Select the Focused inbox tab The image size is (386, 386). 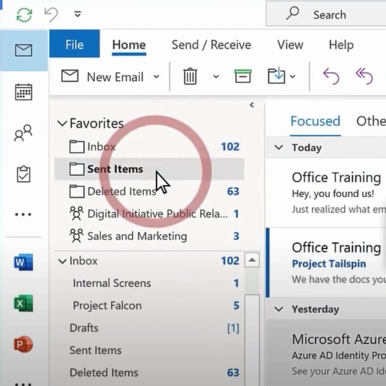pyautogui.click(x=315, y=121)
